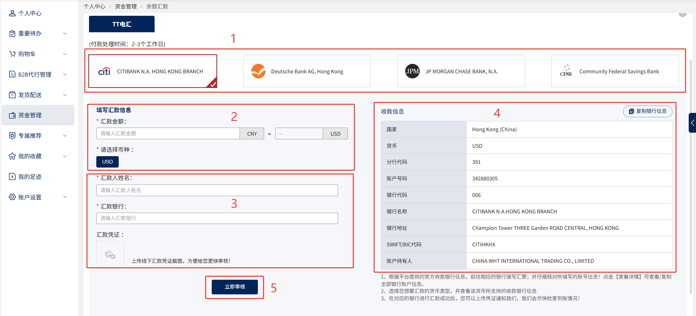Image resolution: width=696 pixels, height=316 pixels.
Task: Open 资金管理 in the breadcrumb
Action: coord(126,6)
